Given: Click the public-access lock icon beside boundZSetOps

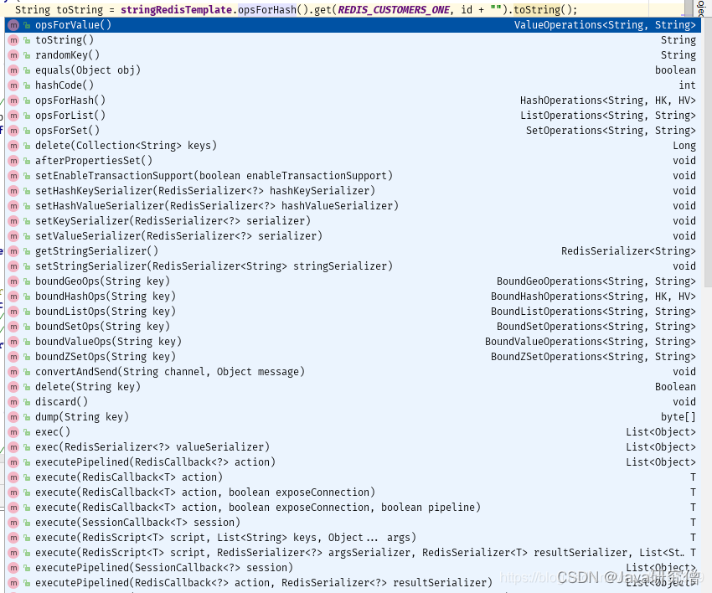Looking at the screenshot, I should click(x=27, y=358).
